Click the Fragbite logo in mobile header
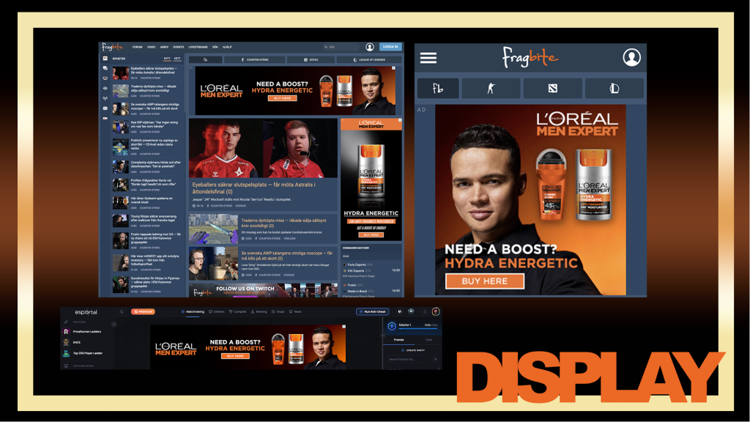 pyautogui.click(x=530, y=57)
